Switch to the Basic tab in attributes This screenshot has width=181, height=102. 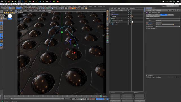tap(150, 15)
